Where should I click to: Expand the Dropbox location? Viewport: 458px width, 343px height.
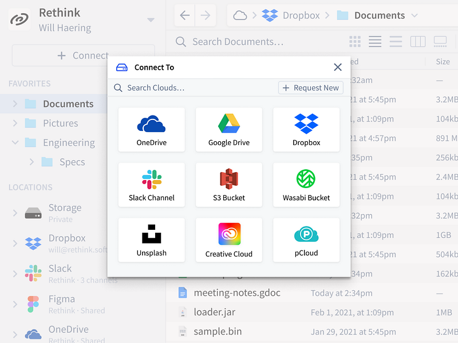tap(15, 244)
